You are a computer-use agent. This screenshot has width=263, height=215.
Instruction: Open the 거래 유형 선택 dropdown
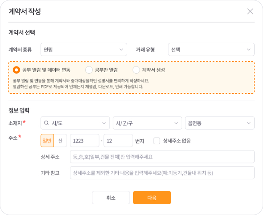tap(211, 50)
